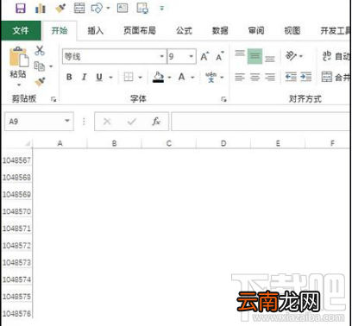Click the Save icon in quick access toolbar
This screenshot has width=352, height=326.
pyautogui.click(x=21, y=9)
